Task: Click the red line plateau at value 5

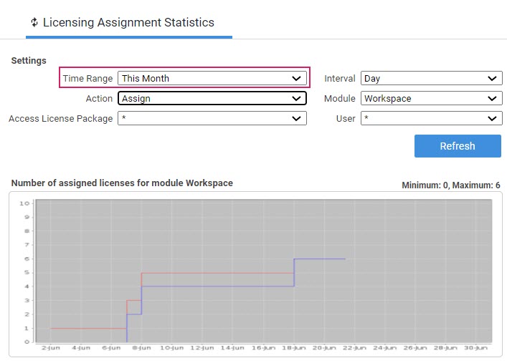Action: (215, 273)
